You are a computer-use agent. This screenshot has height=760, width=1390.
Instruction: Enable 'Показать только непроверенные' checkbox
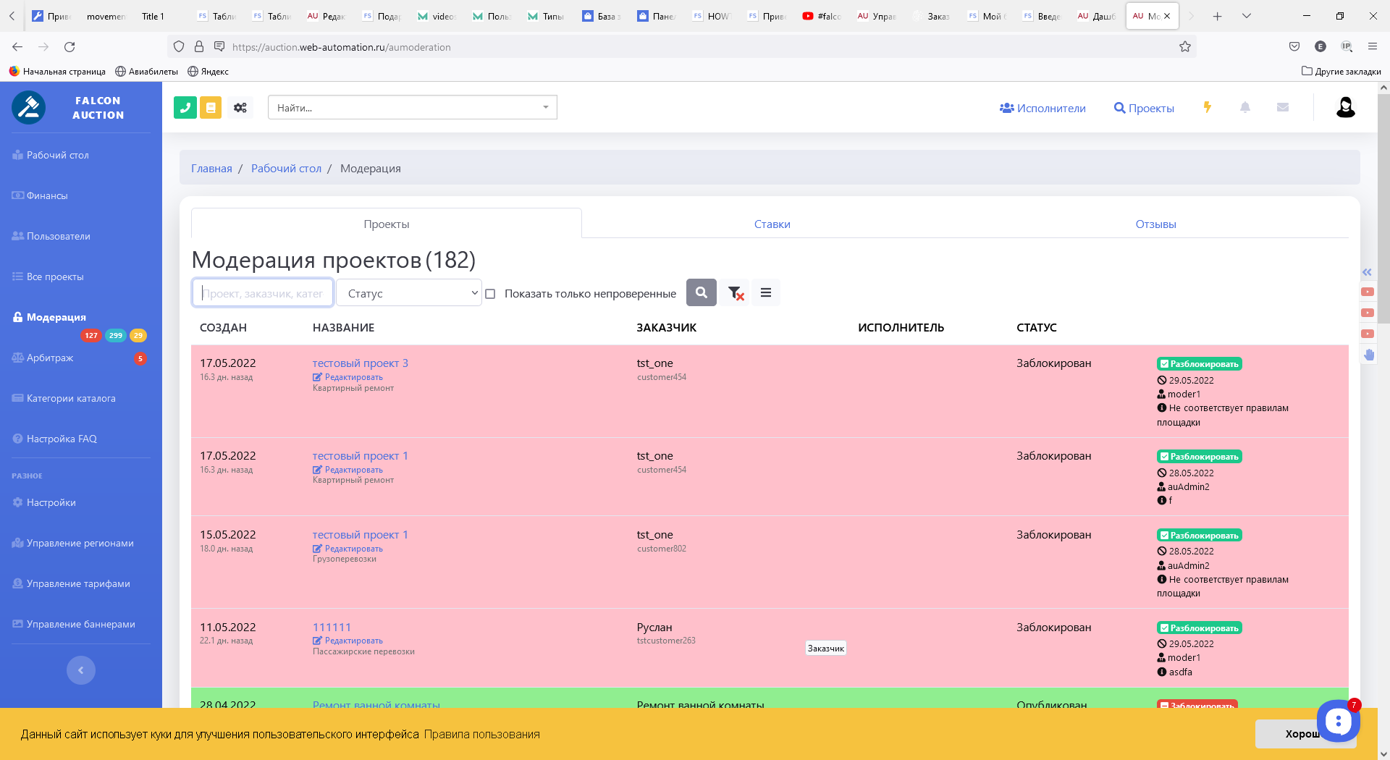(x=490, y=294)
